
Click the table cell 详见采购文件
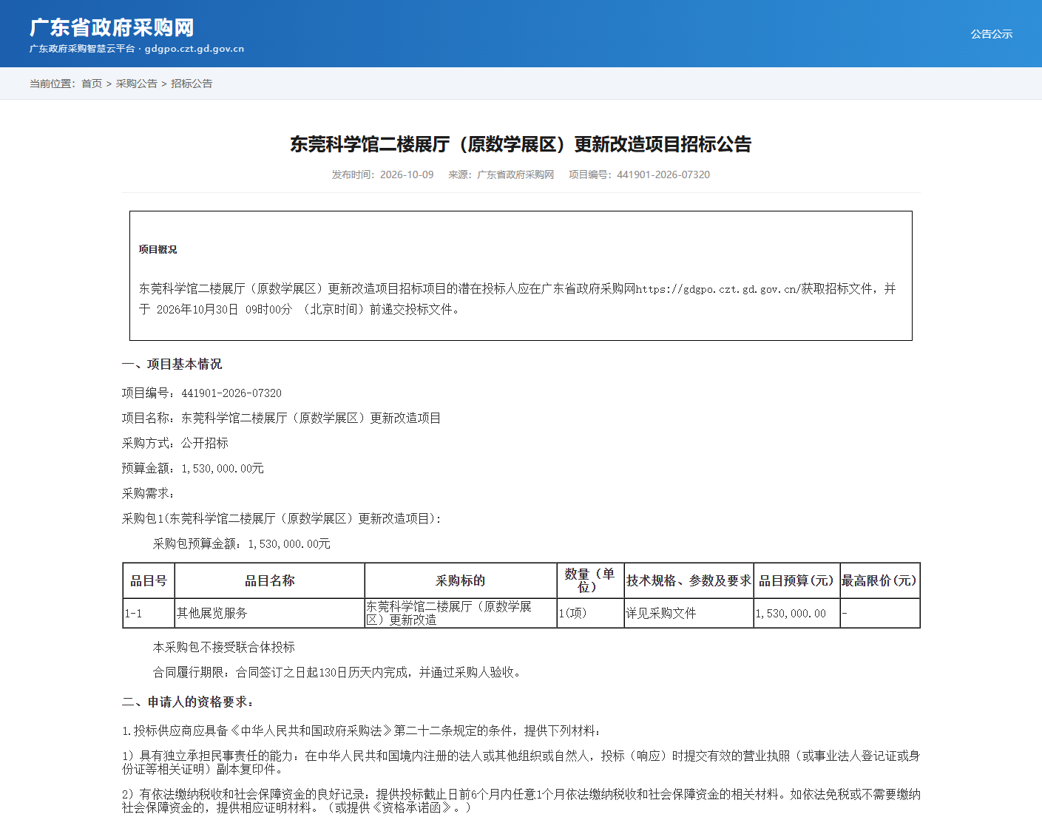pyautogui.click(x=689, y=613)
